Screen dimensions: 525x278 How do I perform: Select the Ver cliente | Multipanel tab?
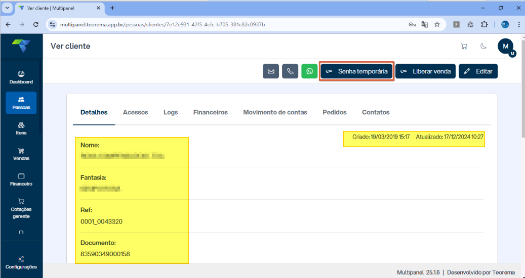click(x=60, y=8)
